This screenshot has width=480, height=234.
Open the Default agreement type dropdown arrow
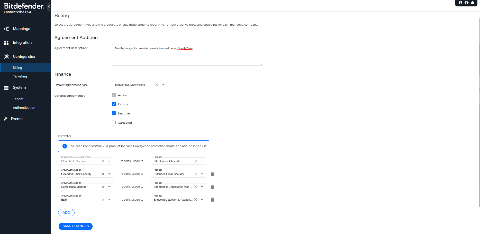coord(163,85)
